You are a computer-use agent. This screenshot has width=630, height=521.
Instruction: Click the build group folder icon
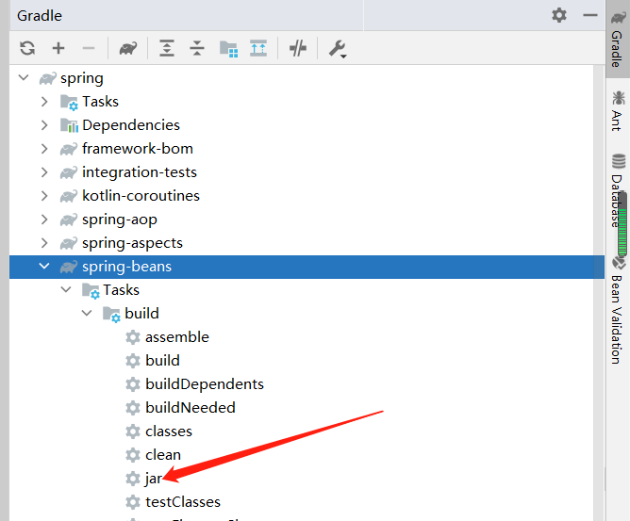(x=111, y=314)
